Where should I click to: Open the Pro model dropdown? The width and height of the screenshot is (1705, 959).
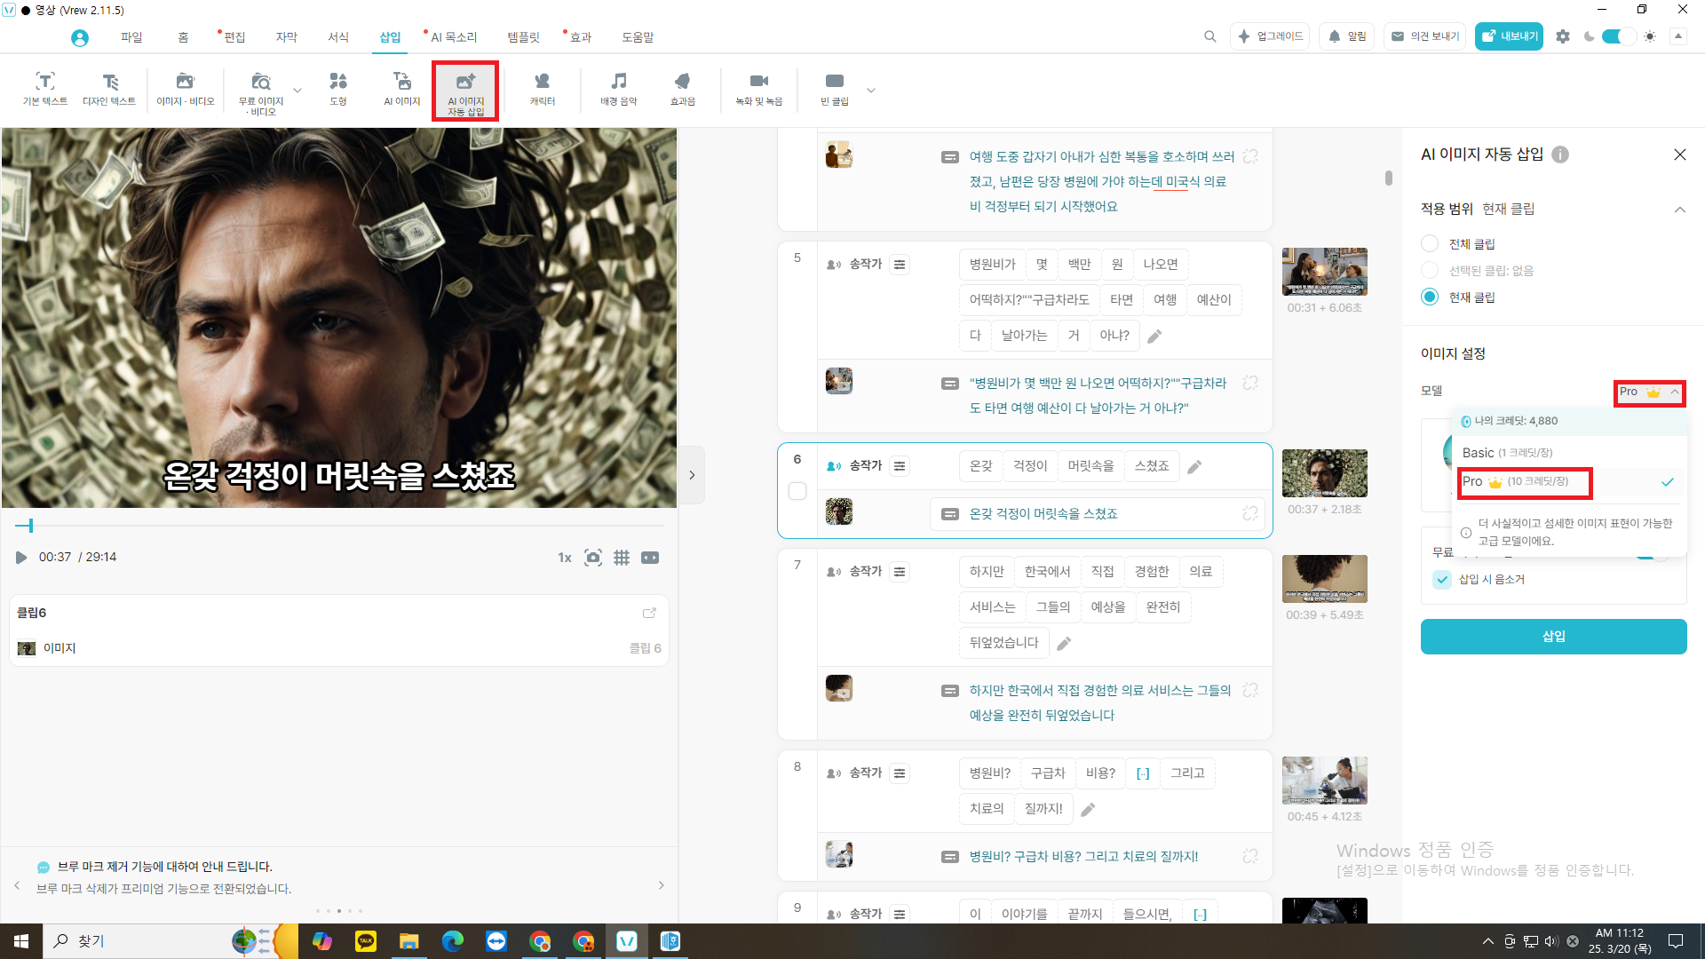coord(1649,392)
